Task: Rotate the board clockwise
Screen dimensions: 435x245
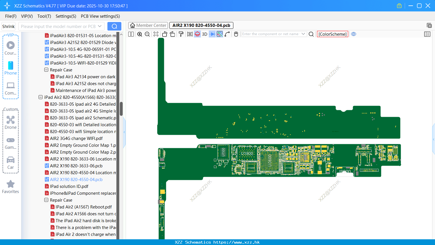Action: [x=173, y=34]
